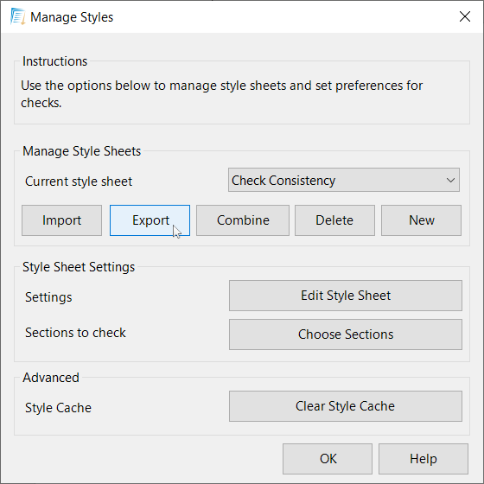
Task: Export the current style sheet
Action: tap(150, 220)
